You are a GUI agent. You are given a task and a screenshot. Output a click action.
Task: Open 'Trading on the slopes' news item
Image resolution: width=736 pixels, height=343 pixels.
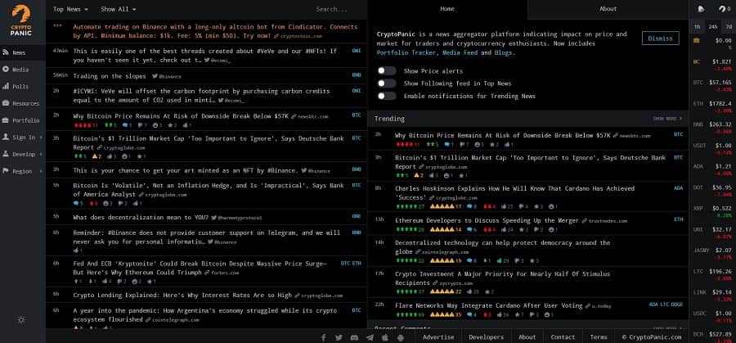click(x=110, y=75)
